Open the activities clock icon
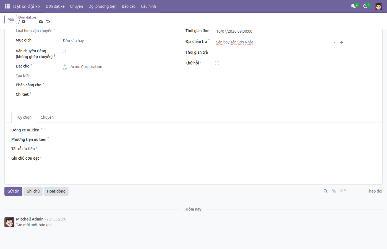The image size is (387, 249). coord(365,6)
